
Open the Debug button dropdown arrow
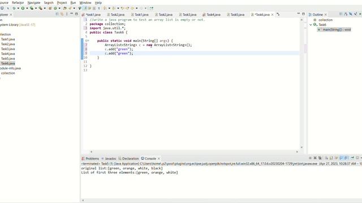coord(18,8)
